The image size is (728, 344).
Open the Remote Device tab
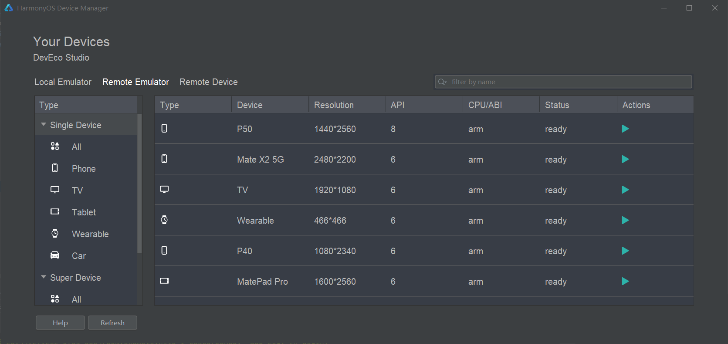coord(209,82)
